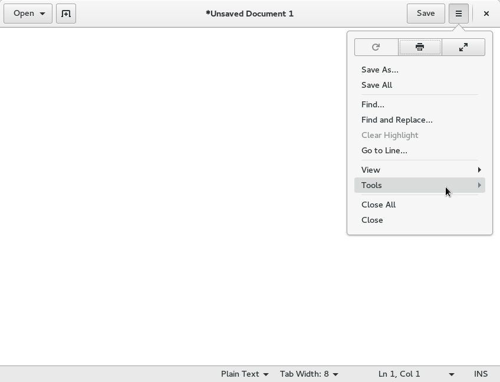Expand the View submenu
The width and height of the screenshot is (500, 382).
420,170
